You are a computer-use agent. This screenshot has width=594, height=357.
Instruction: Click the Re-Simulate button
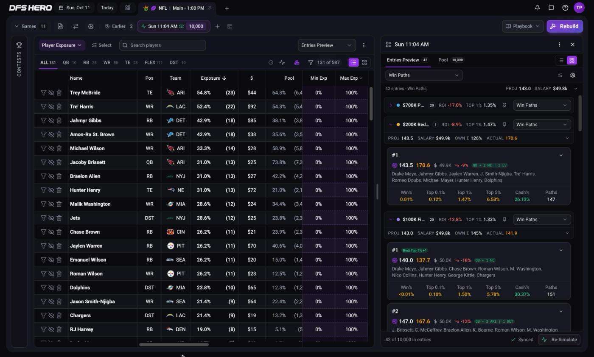tap(560, 340)
